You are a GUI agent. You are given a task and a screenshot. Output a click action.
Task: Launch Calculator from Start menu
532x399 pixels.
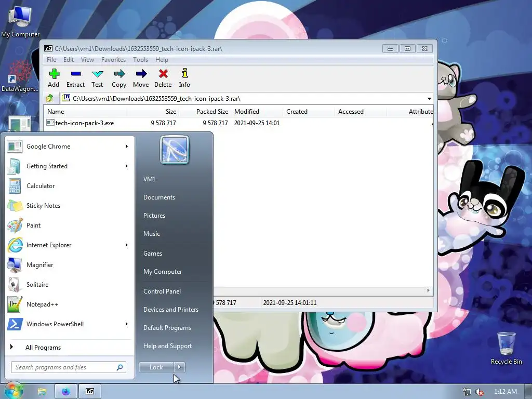[70, 186]
